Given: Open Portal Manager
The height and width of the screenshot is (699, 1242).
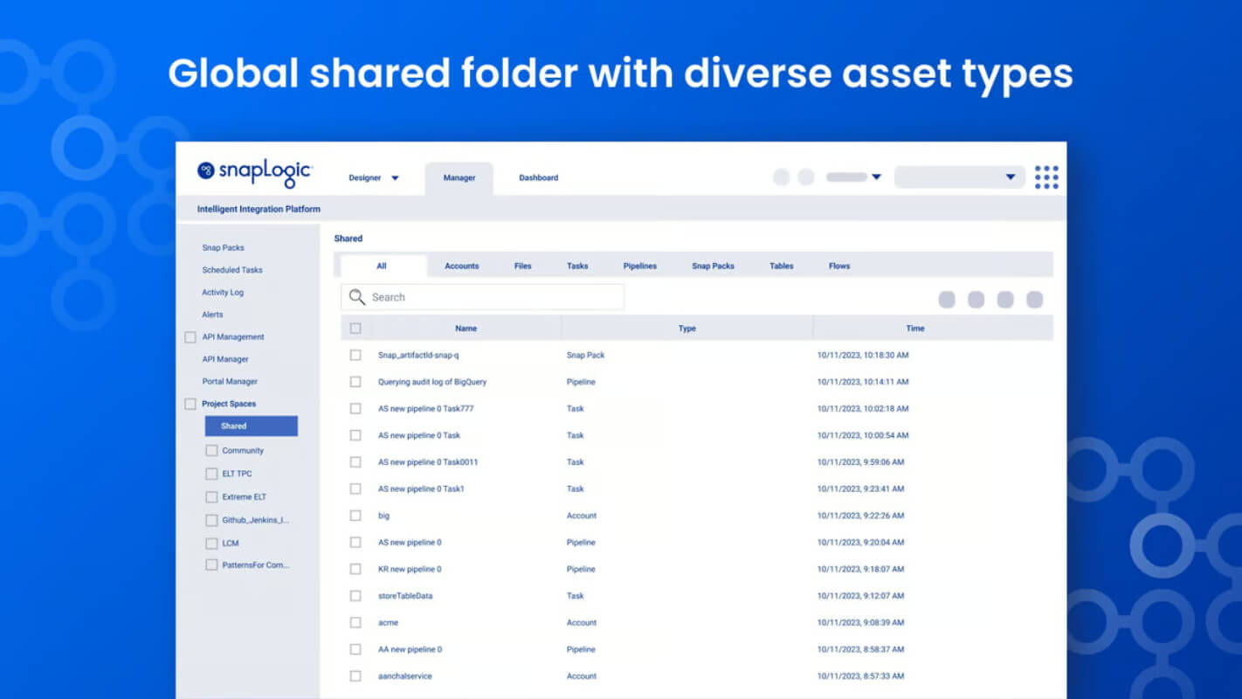Looking at the screenshot, I should click(x=230, y=382).
